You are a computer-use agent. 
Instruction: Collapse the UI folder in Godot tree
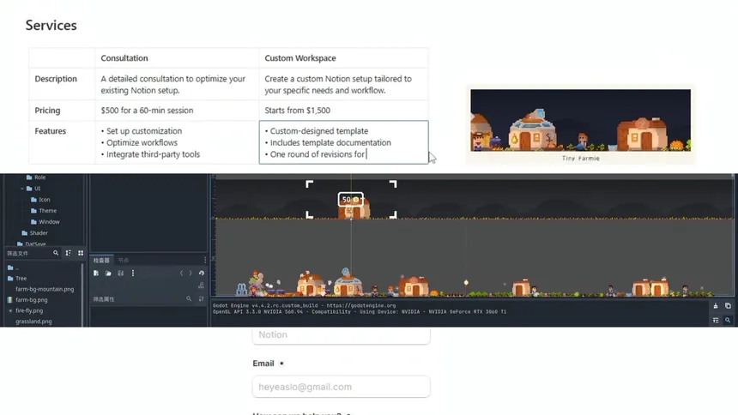coord(22,189)
